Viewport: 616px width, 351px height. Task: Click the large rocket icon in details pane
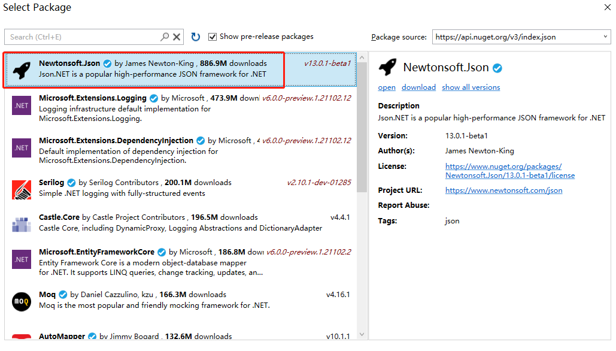pyautogui.click(x=388, y=67)
